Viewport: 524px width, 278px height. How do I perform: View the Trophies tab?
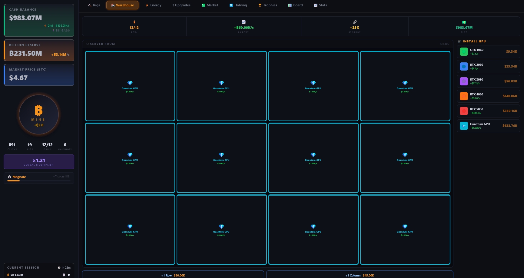tap(267, 5)
